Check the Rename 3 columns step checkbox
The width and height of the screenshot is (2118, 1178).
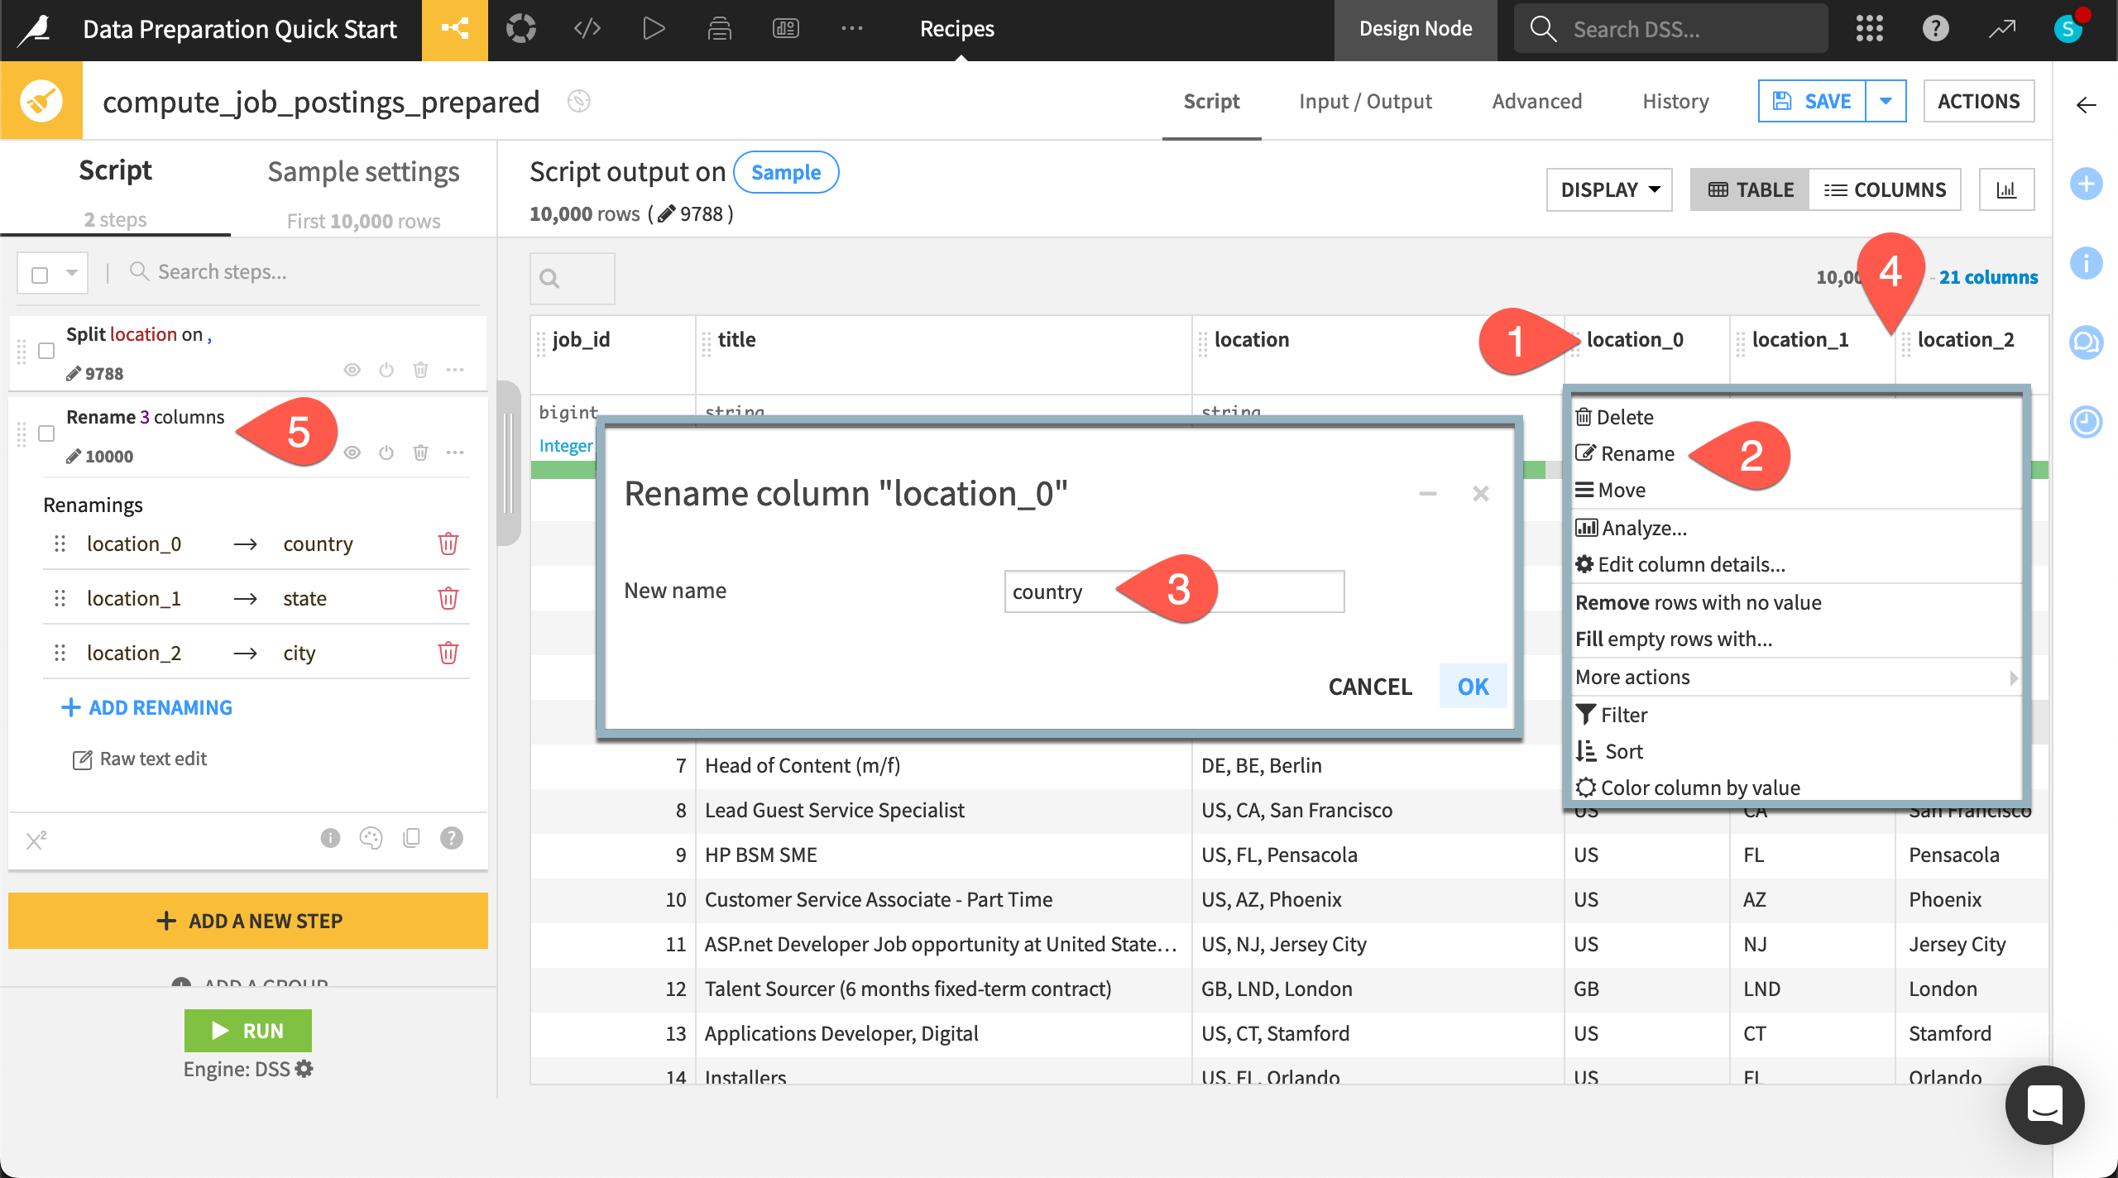pos(46,433)
